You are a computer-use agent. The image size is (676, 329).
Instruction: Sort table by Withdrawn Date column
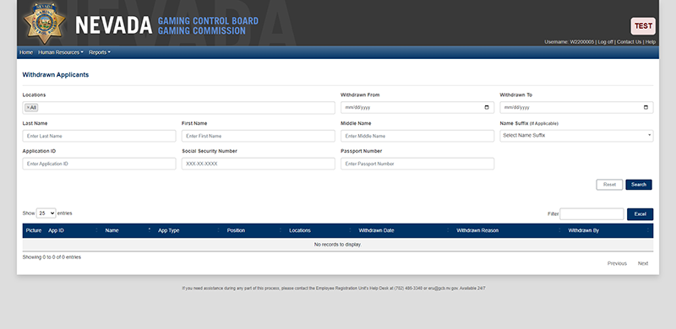pos(404,230)
